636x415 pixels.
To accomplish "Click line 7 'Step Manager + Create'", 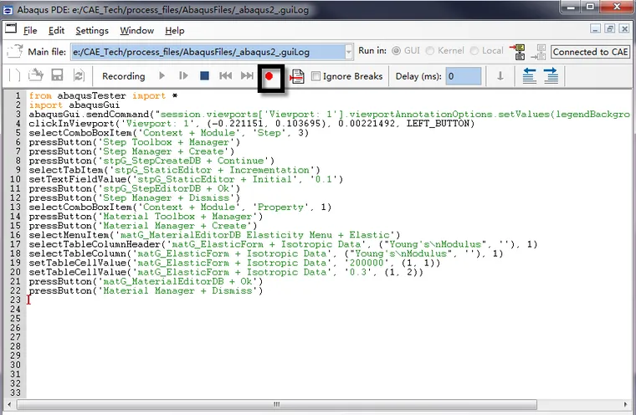I will click(131, 151).
